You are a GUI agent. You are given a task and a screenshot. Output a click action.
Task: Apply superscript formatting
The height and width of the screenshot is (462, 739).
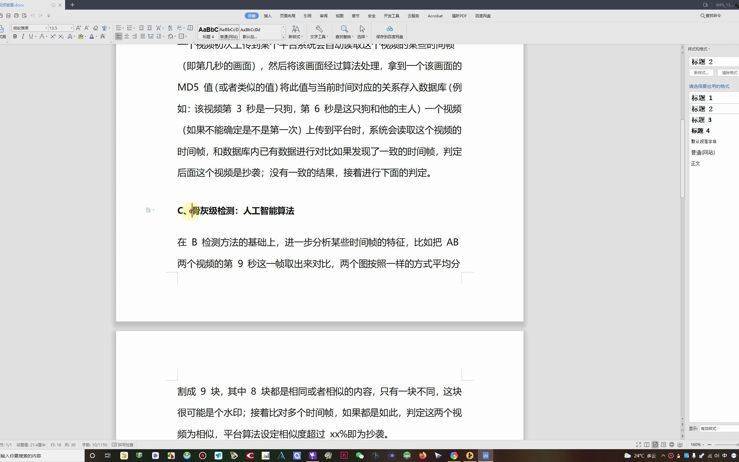pos(53,37)
